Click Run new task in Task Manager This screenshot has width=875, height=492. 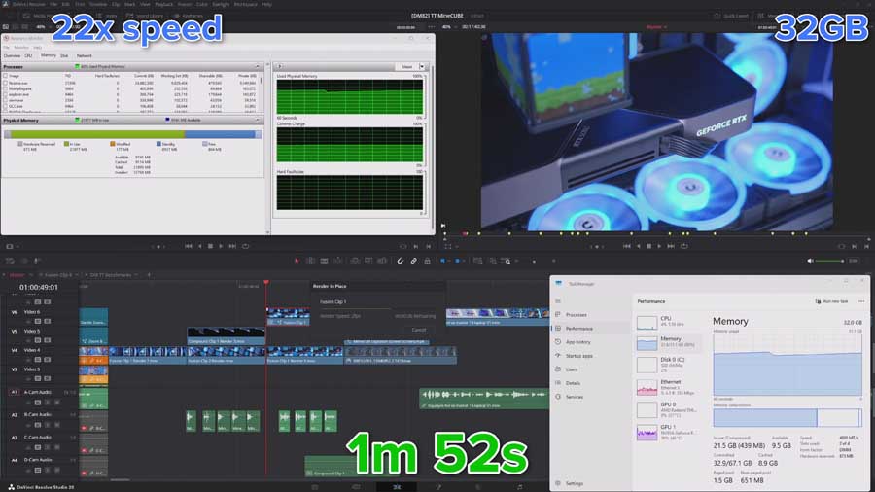tap(829, 301)
